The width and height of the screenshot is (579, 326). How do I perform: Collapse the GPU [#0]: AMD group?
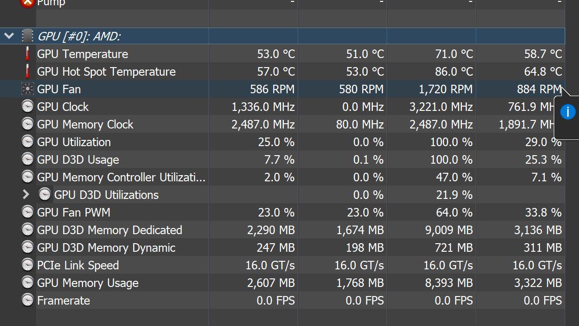click(9, 36)
